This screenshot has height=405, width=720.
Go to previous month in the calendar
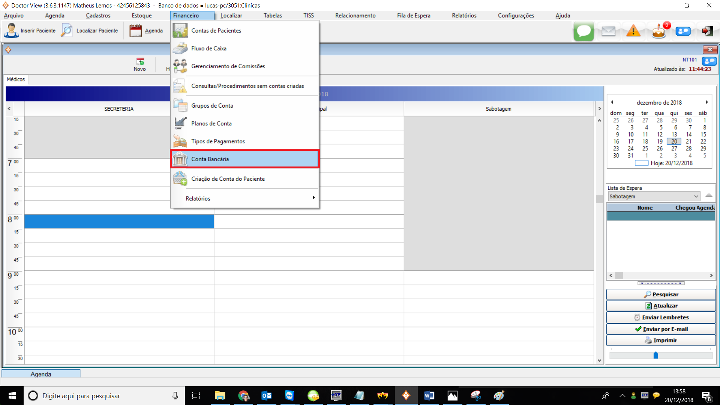[x=612, y=102]
